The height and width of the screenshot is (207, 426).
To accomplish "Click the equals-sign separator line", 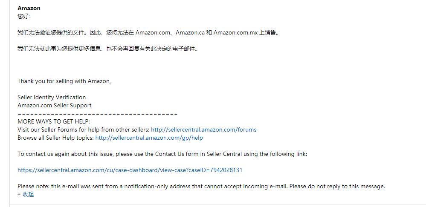I will pyautogui.click(x=98, y=113).
